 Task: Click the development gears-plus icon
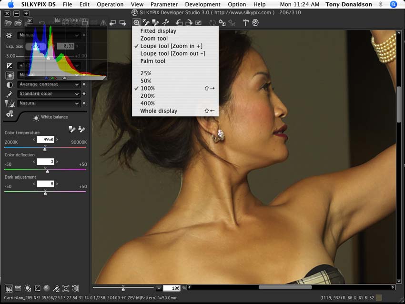click(10, 113)
